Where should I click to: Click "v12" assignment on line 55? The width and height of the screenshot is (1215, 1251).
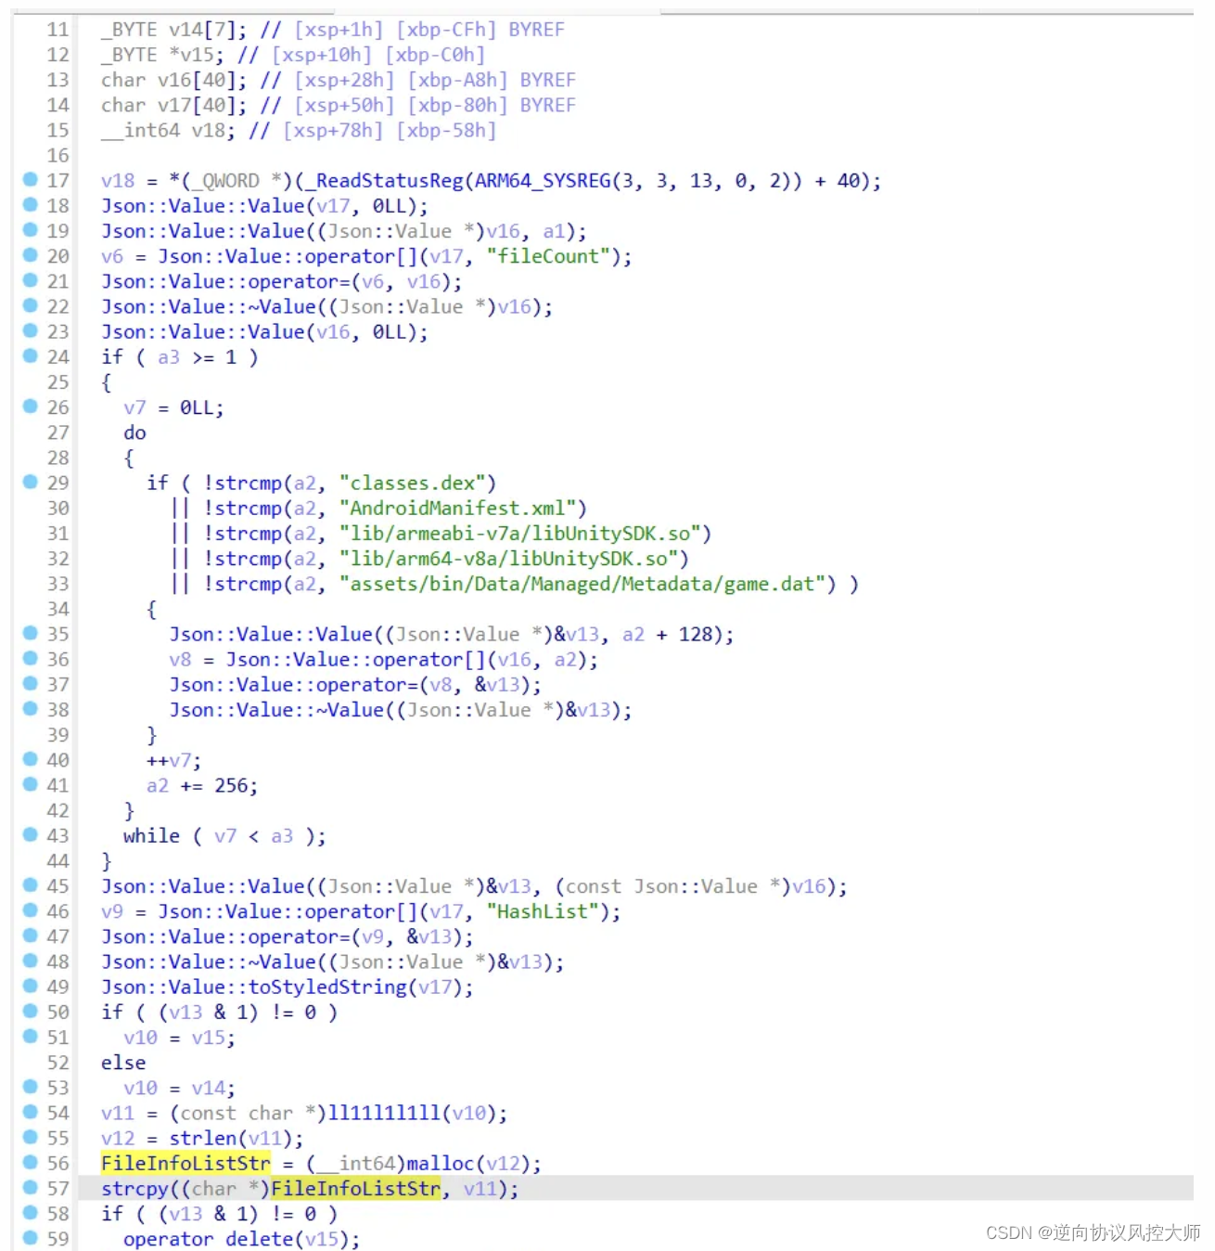point(118,1138)
